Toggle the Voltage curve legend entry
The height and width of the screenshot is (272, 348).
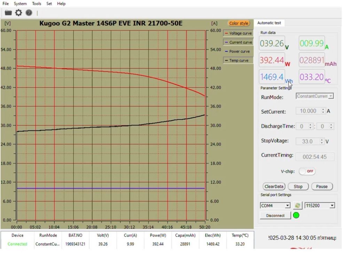coord(238,33)
